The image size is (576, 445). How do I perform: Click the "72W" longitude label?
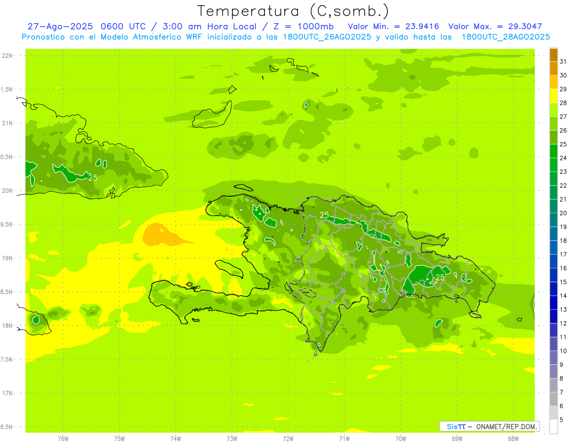(288, 438)
